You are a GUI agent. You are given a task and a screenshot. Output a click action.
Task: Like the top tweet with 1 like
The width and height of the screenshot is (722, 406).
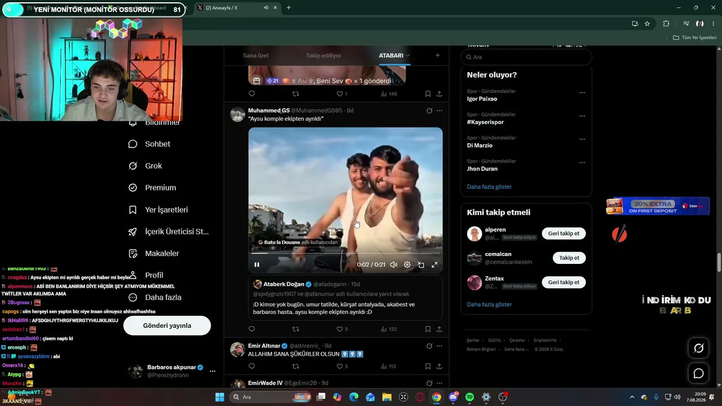tap(342, 94)
